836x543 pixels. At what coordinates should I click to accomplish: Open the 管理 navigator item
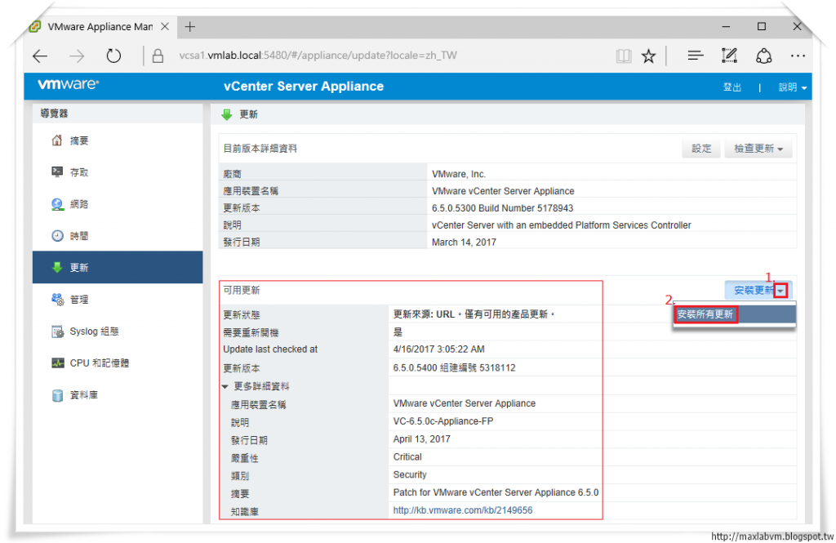coord(118,299)
